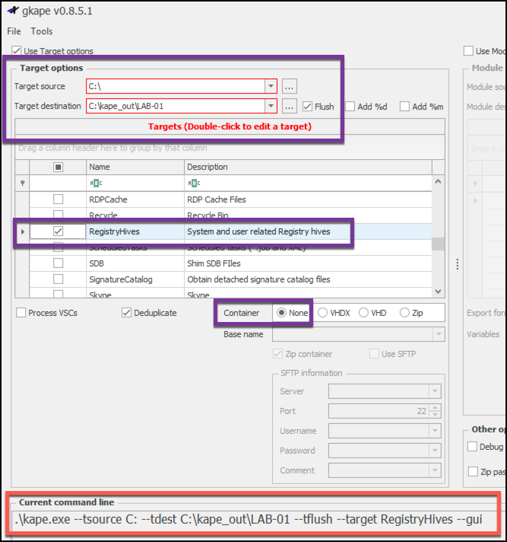Click the Target destination text field
Screen dimensions: 507x542
pos(176,106)
